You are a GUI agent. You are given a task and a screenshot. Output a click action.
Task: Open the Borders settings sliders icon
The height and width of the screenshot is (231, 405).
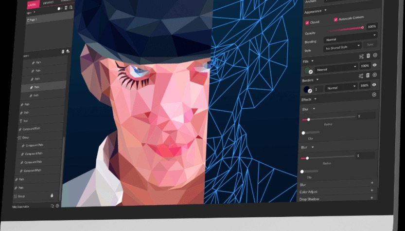point(361,76)
